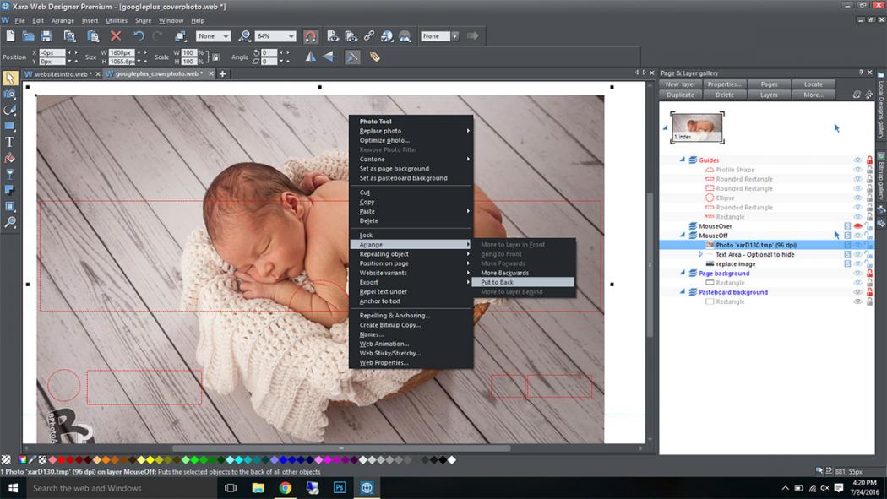Create a new document
Viewport: 887px width, 499px height.
[10, 36]
